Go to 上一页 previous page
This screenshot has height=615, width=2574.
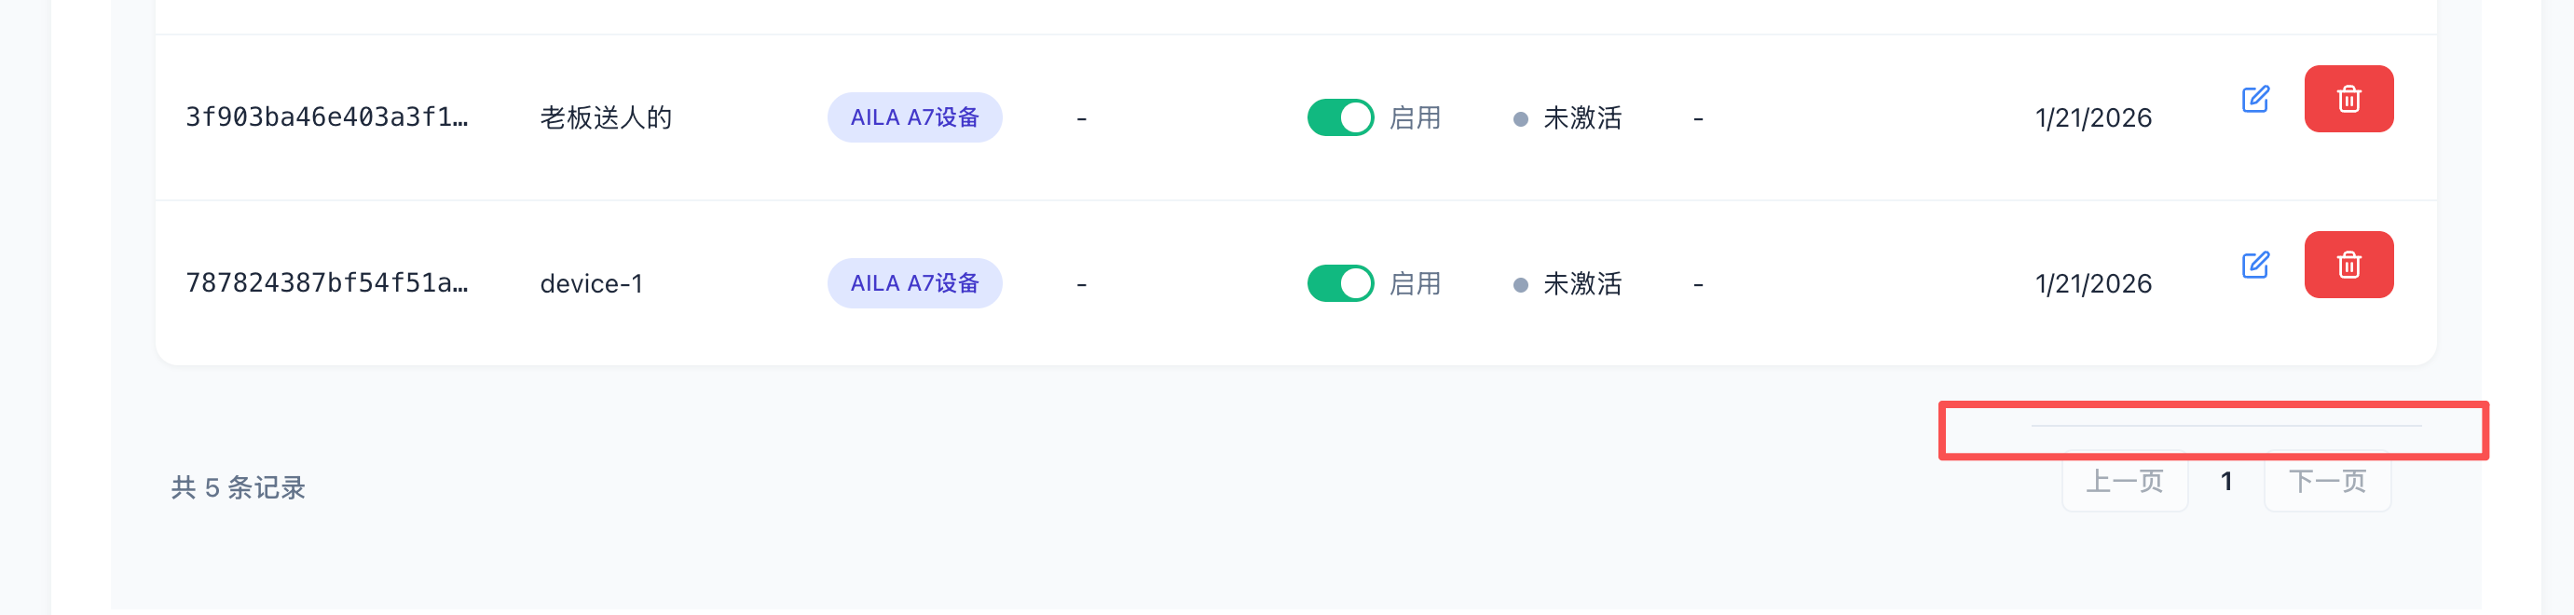[2125, 483]
